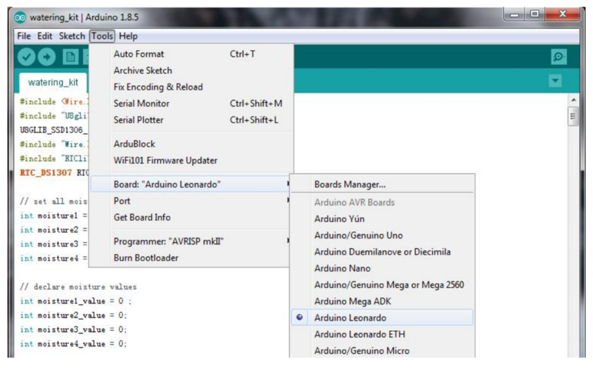Click the line "int moisture1_value = 0 ;"
The image size is (593, 368).
pyautogui.click(x=76, y=301)
